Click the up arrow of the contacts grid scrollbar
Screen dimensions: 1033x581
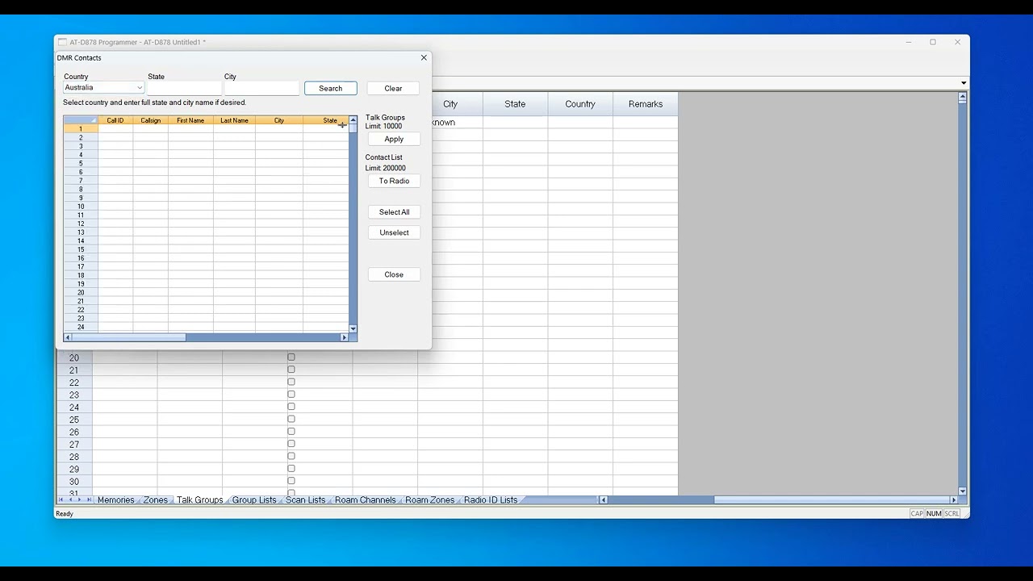click(x=353, y=120)
